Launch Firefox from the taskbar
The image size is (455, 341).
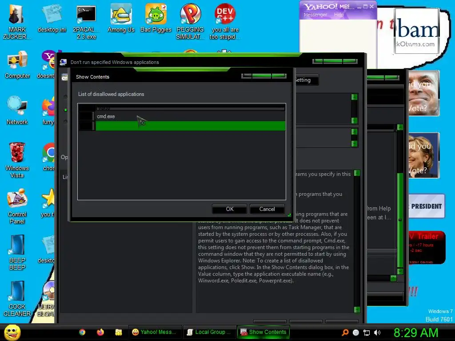(x=100, y=332)
